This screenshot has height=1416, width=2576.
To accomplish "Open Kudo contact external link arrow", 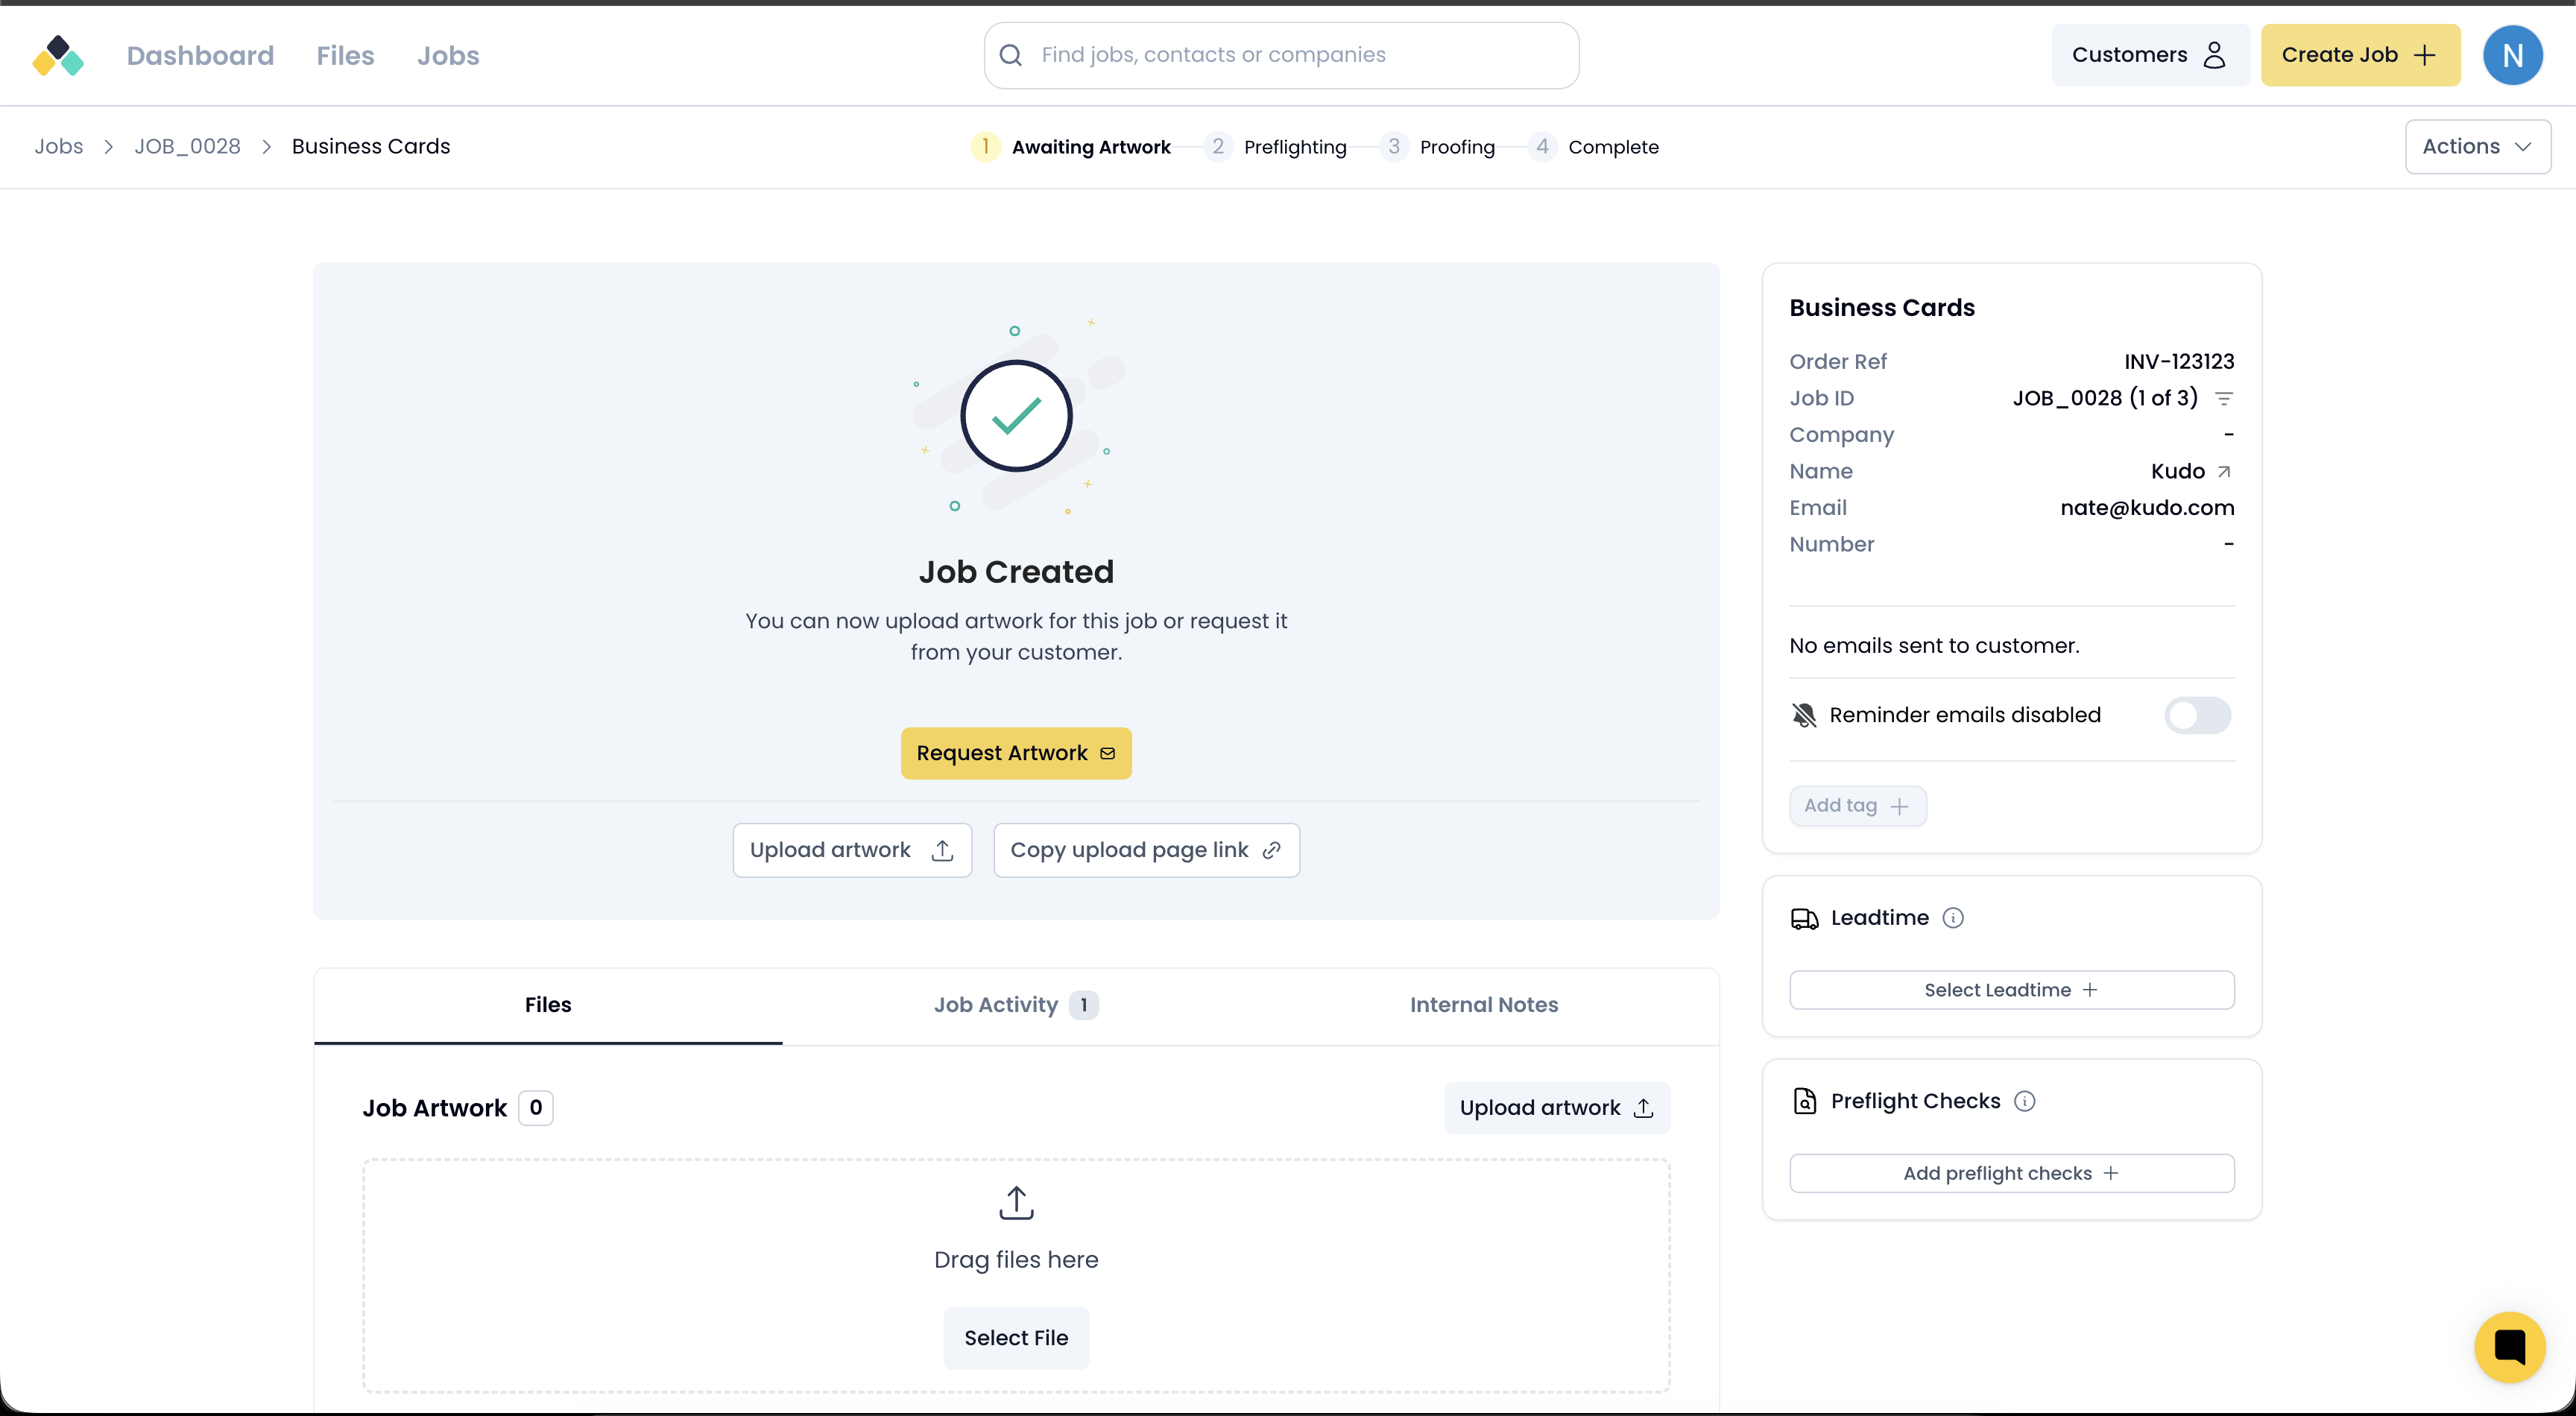I will coord(2224,472).
